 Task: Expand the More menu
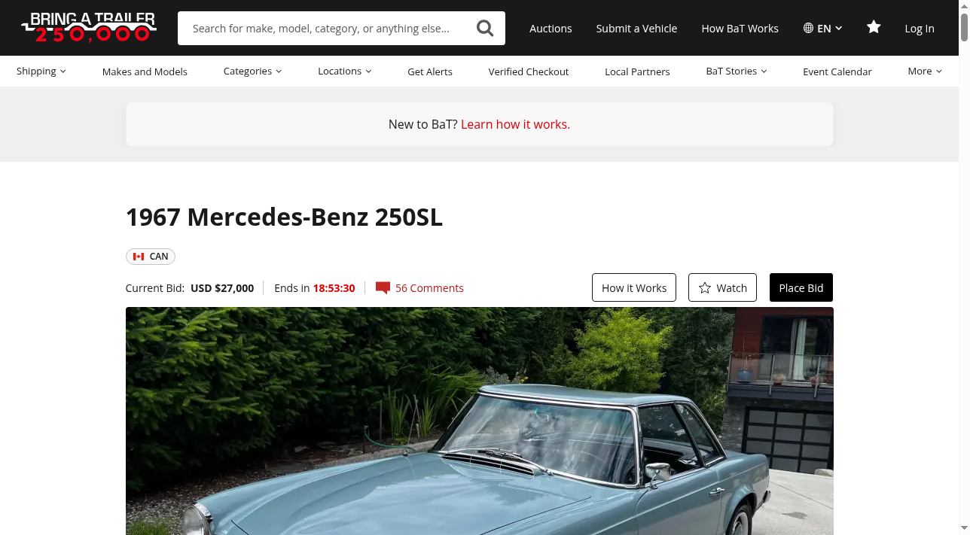pos(925,71)
